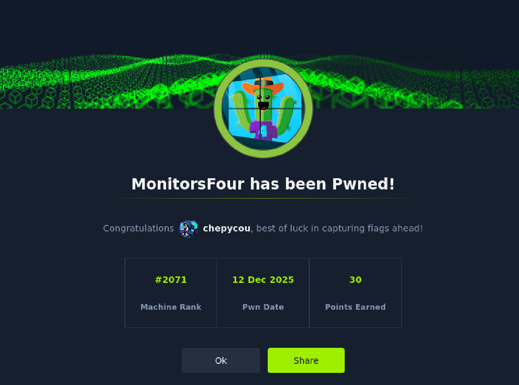
Task: Click the number 4 on the purple shirt
Action: coord(263,131)
